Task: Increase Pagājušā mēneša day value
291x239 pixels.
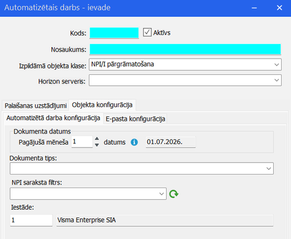Action: 97,138
